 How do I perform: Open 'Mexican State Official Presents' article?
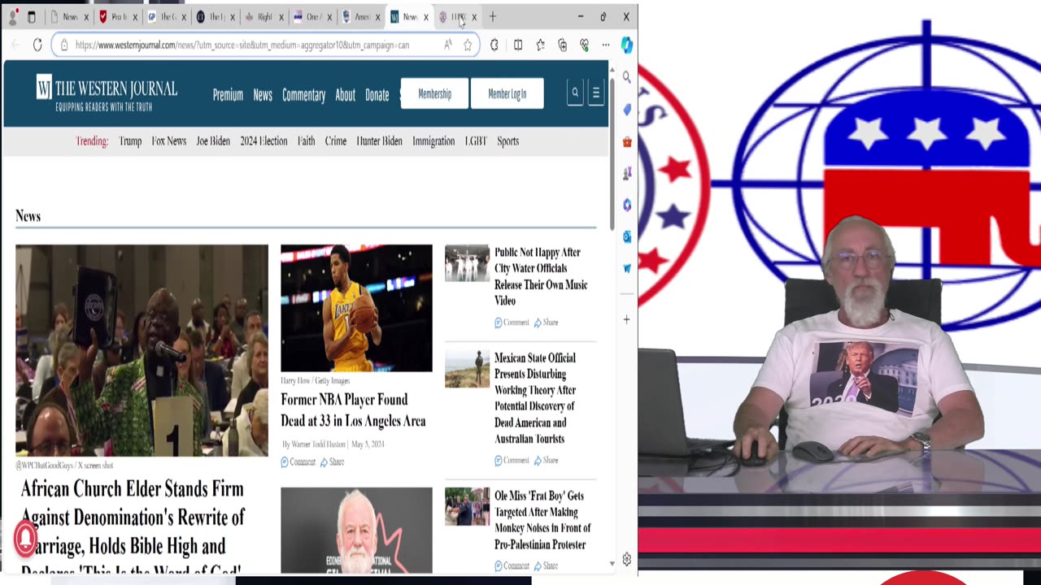pyautogui.click(x=535, y=398)
